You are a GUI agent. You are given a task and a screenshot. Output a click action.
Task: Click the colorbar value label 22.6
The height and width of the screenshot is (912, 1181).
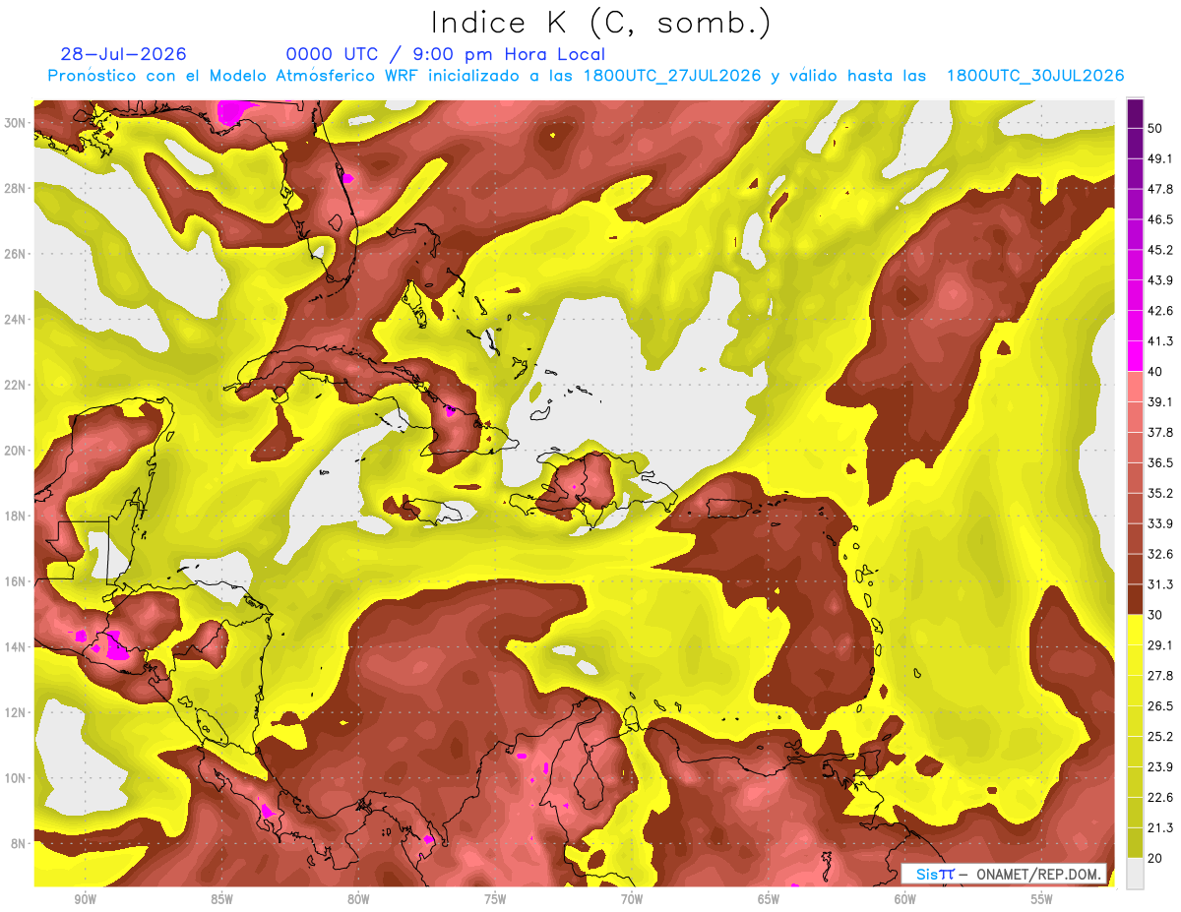[x=1160, y=798]
